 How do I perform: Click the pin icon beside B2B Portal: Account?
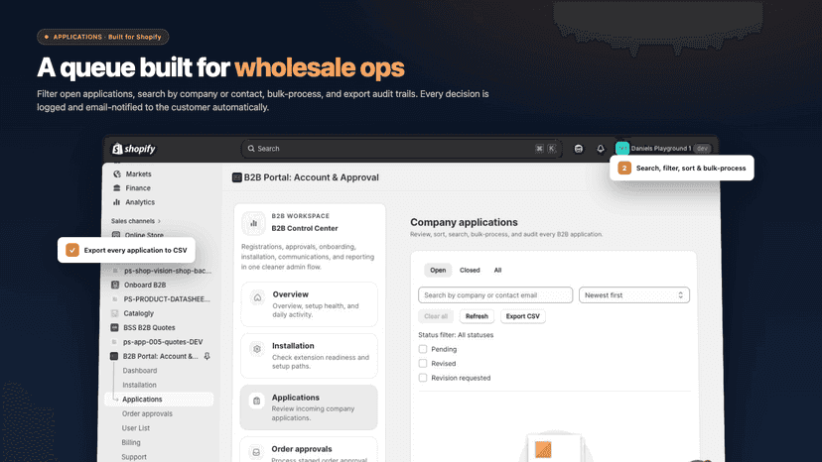click(207, 356)
